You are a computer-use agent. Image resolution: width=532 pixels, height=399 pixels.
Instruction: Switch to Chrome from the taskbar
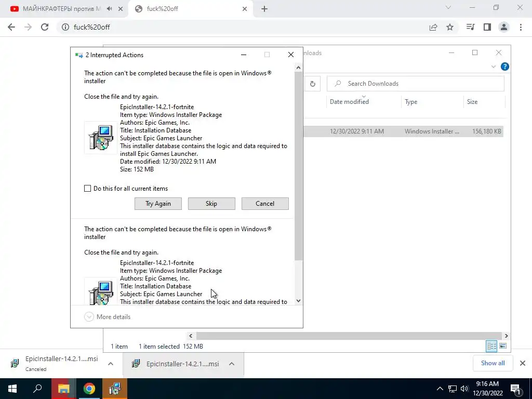(89, 389)
